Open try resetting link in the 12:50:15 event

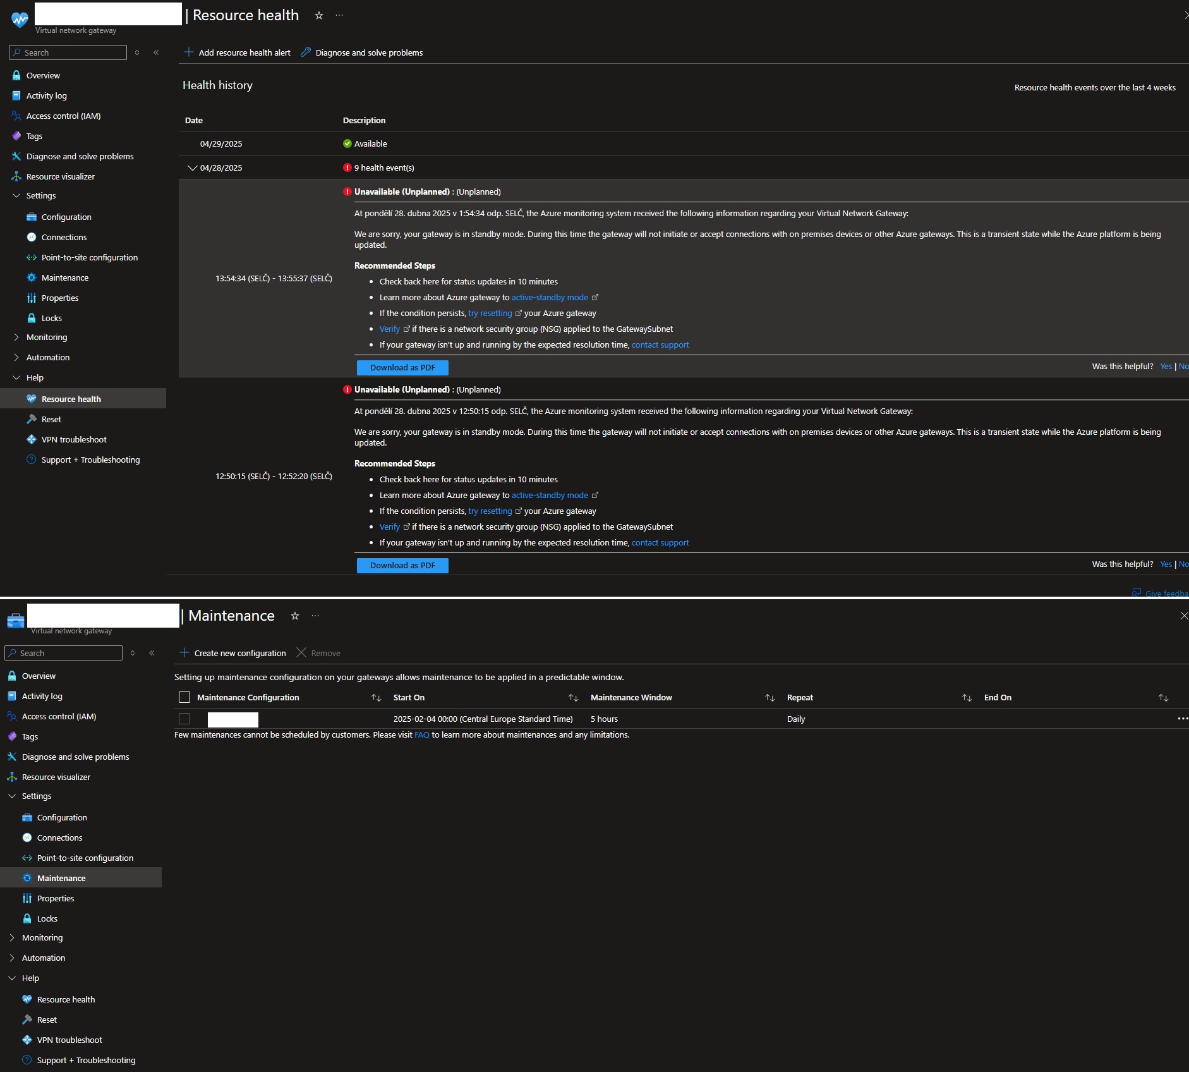coord(490,511)
